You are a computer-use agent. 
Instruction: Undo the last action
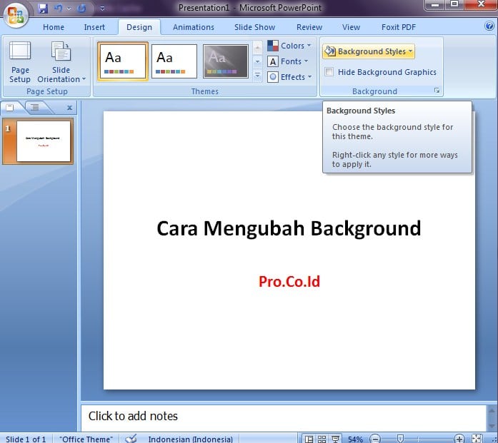tap(58, 9)
